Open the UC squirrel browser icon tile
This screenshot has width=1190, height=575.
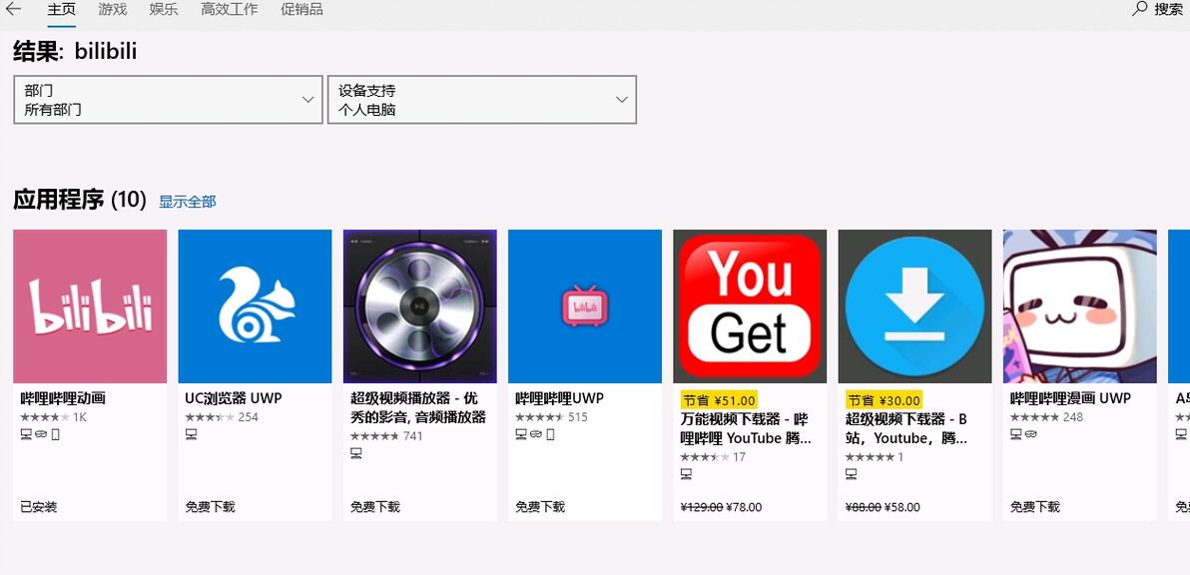(x=255, y=306)
